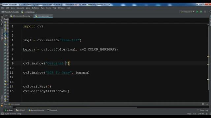Toggle the Project tool window sidebar tab

click(2, 20)
